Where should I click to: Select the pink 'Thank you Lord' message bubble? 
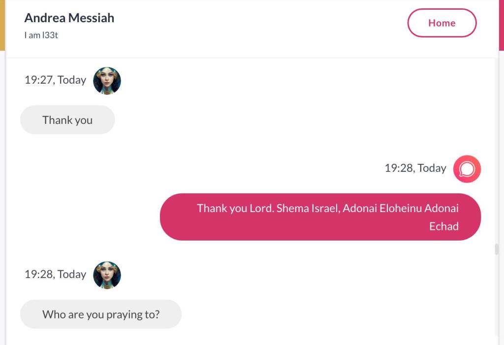[x=320, y=217]
